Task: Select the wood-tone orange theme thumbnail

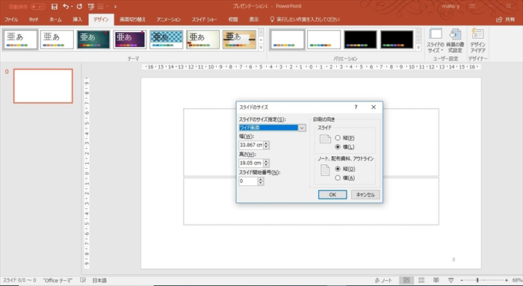Action: 239,40
